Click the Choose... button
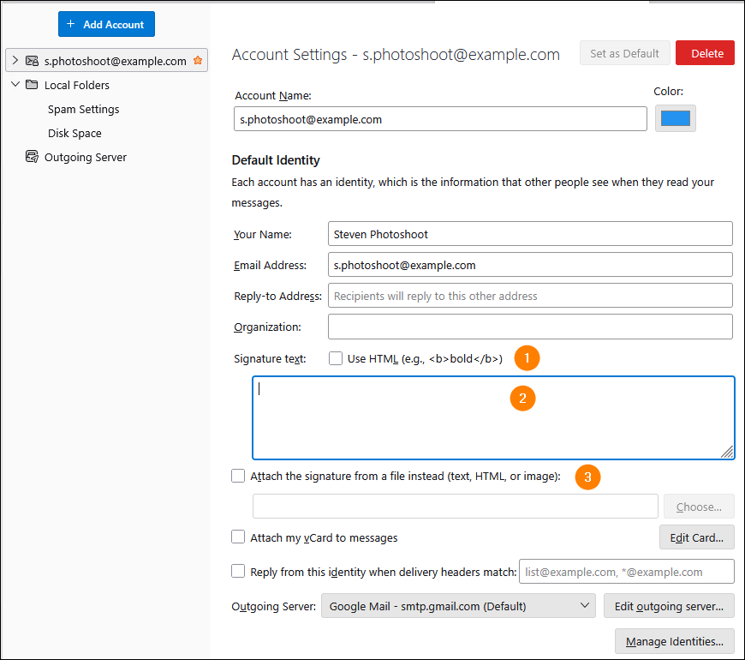 (x=699, y=507)
